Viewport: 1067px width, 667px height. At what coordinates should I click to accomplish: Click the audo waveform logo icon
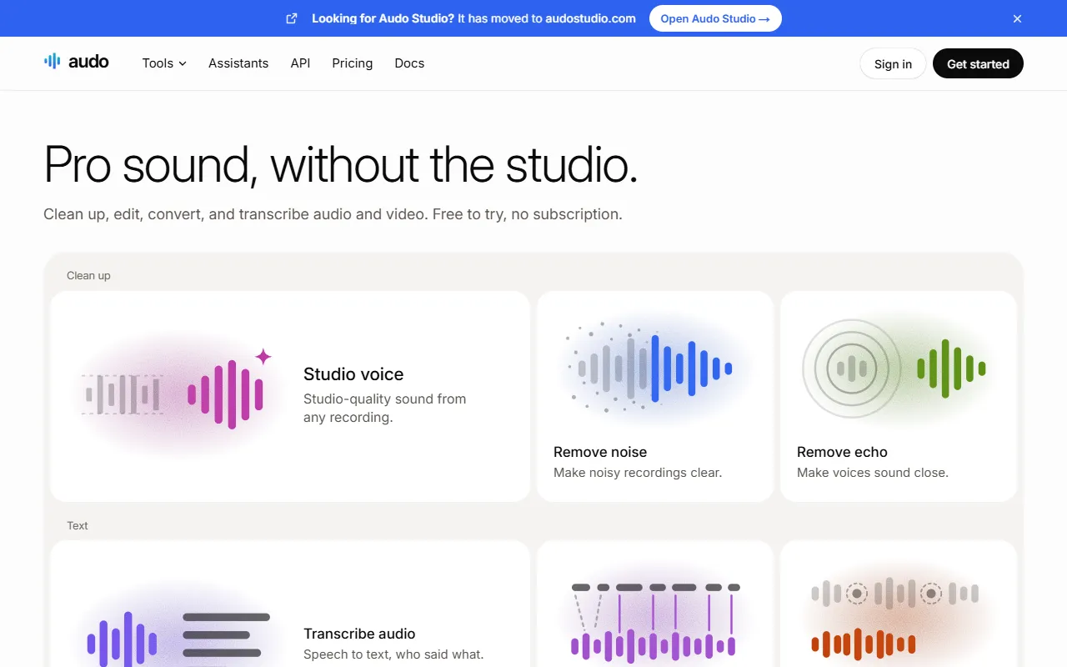[x=52, y=61]
